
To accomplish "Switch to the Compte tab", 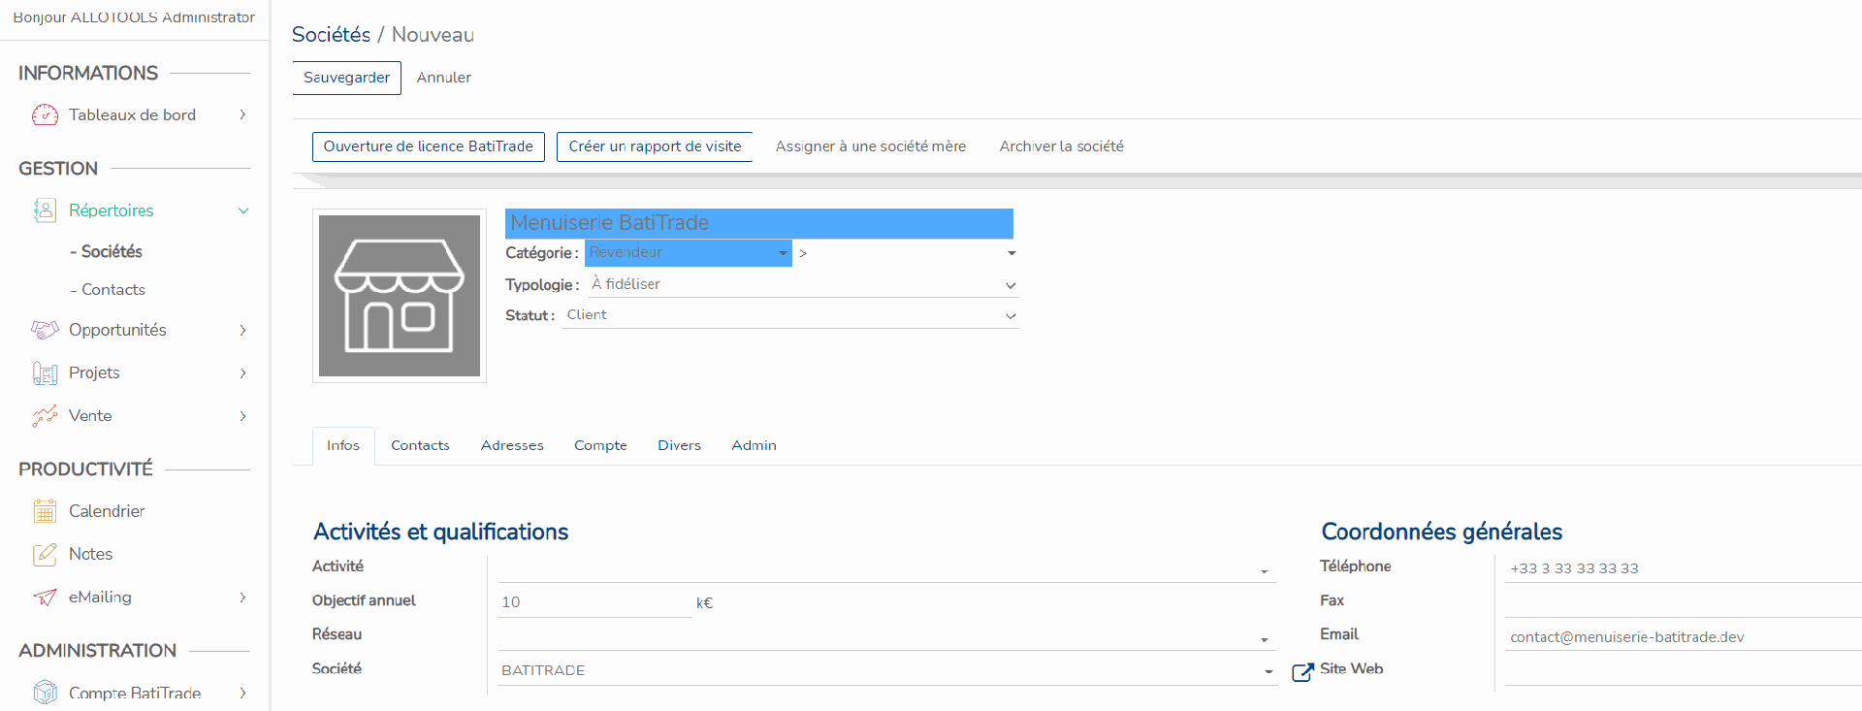I will pos(600,445).
